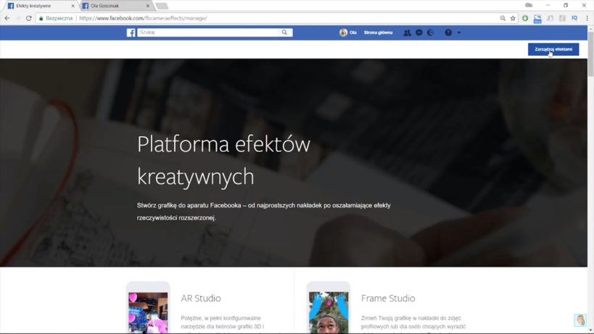Close the Ola Gościniak tab
594x334 pixels.
click(148, 6)
